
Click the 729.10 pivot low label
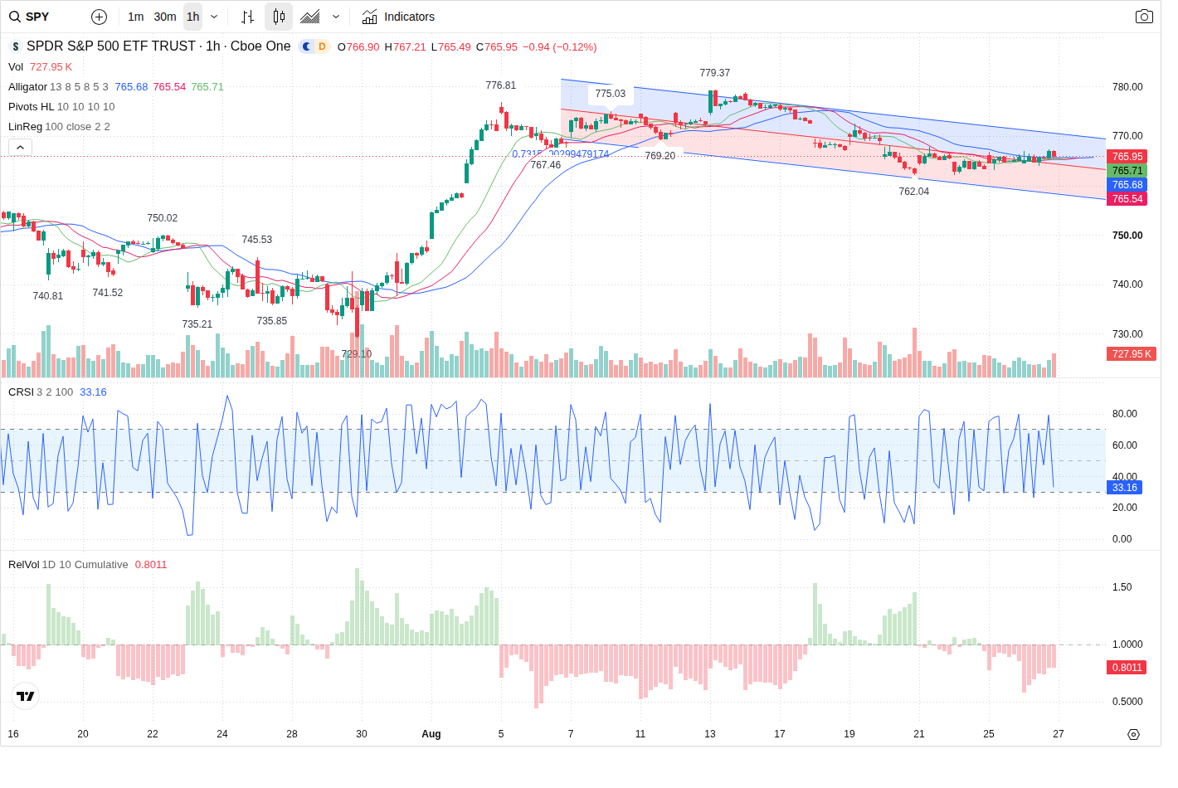[x=357, y=354]
